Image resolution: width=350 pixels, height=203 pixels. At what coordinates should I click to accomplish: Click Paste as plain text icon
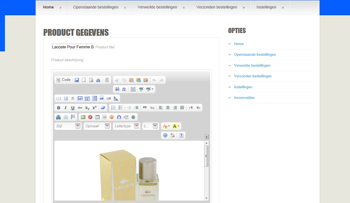tap(138, 80)
